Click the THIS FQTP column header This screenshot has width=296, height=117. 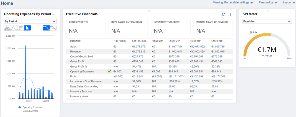pyautogui.click(x=157, y=41)
